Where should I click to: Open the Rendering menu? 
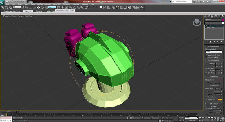pos(66,4)
